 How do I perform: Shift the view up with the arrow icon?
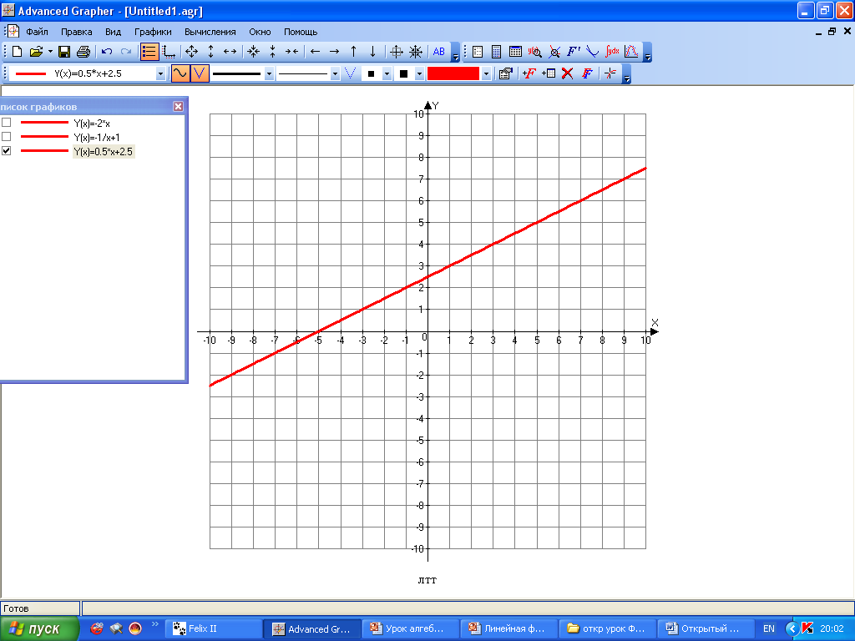click(x=354, y=52)
